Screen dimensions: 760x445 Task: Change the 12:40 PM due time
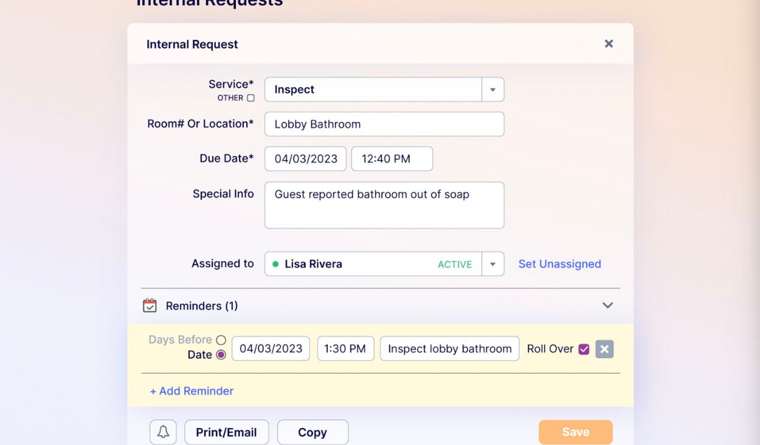[x=392, y=159]
